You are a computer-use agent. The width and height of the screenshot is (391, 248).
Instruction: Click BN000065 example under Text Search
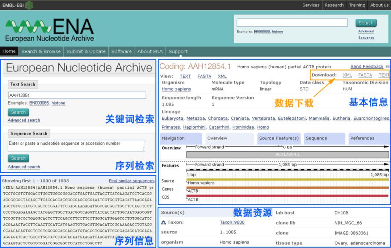[x=39, y=103]
